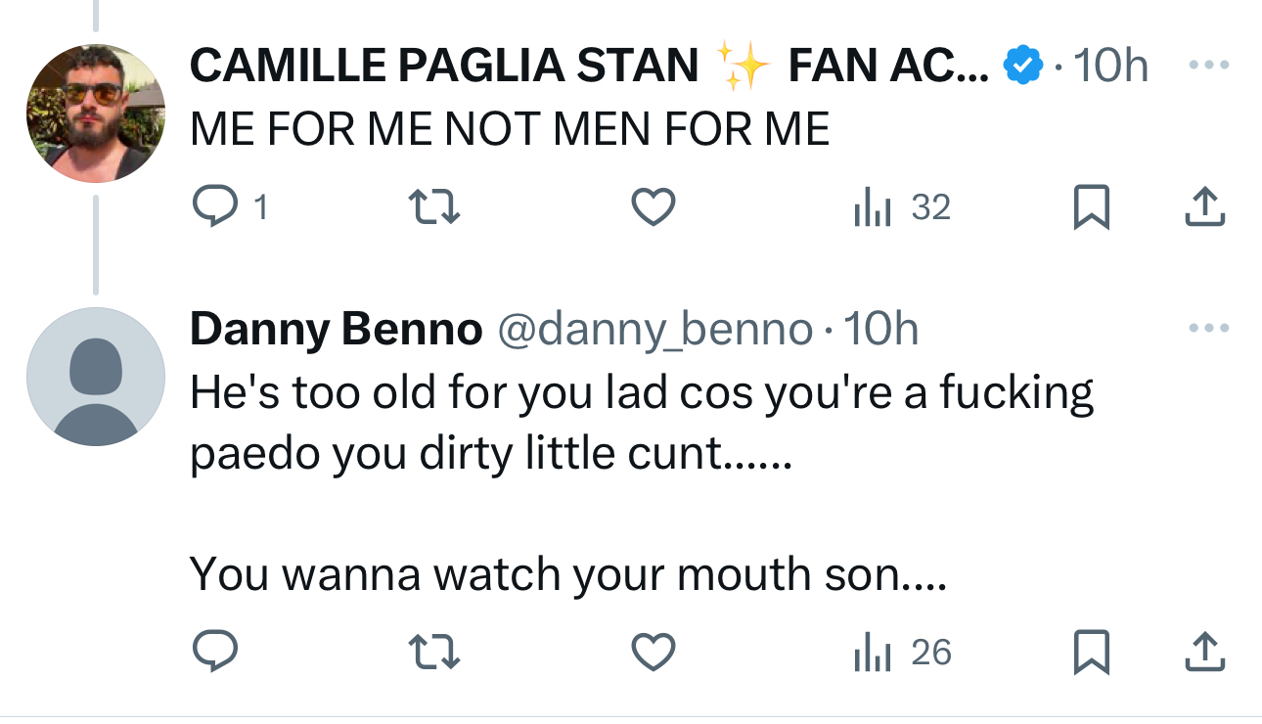View analytics showing 26 views
The image size is (1262, 724).
tap(901, 653)
